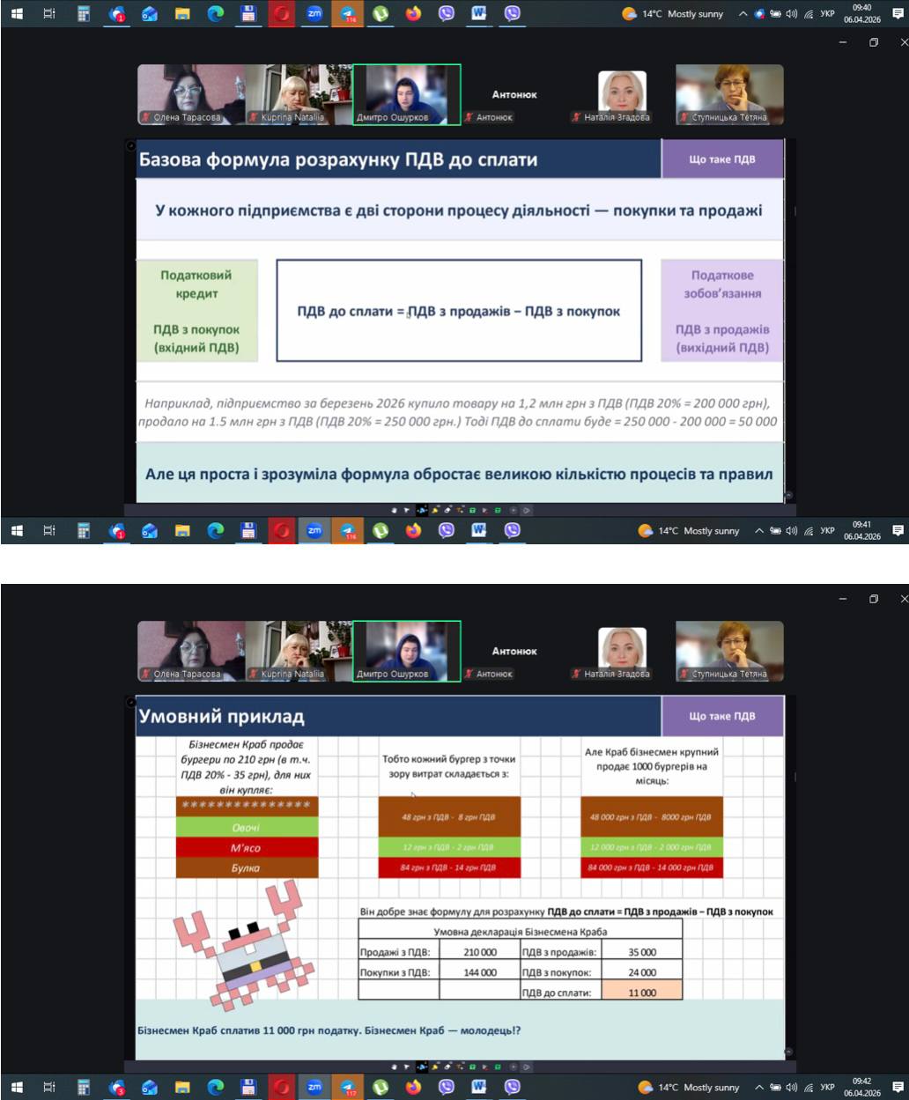
Task: Click "Що таке ПДВ" tab on the Базова формула slide
Action: (721, 159)
